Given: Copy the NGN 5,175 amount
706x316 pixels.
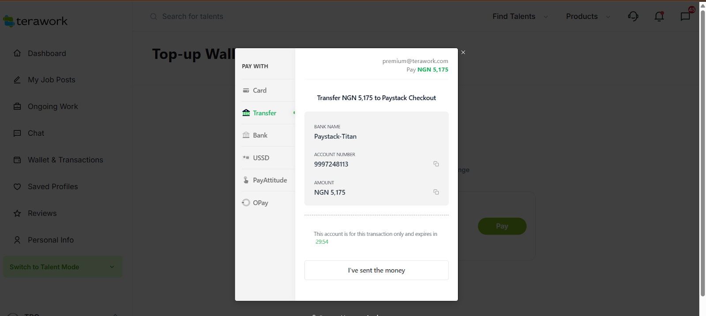Looking at the screenshot, I should 436,192.
